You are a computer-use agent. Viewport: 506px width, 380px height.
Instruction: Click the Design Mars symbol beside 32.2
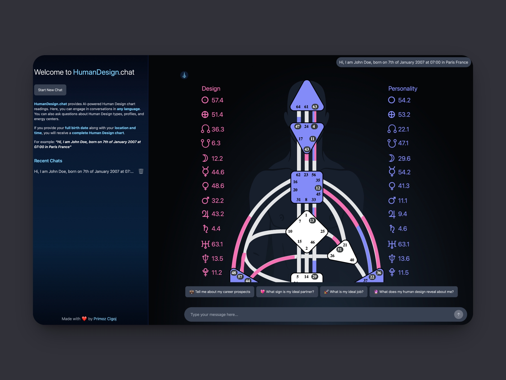206,200
